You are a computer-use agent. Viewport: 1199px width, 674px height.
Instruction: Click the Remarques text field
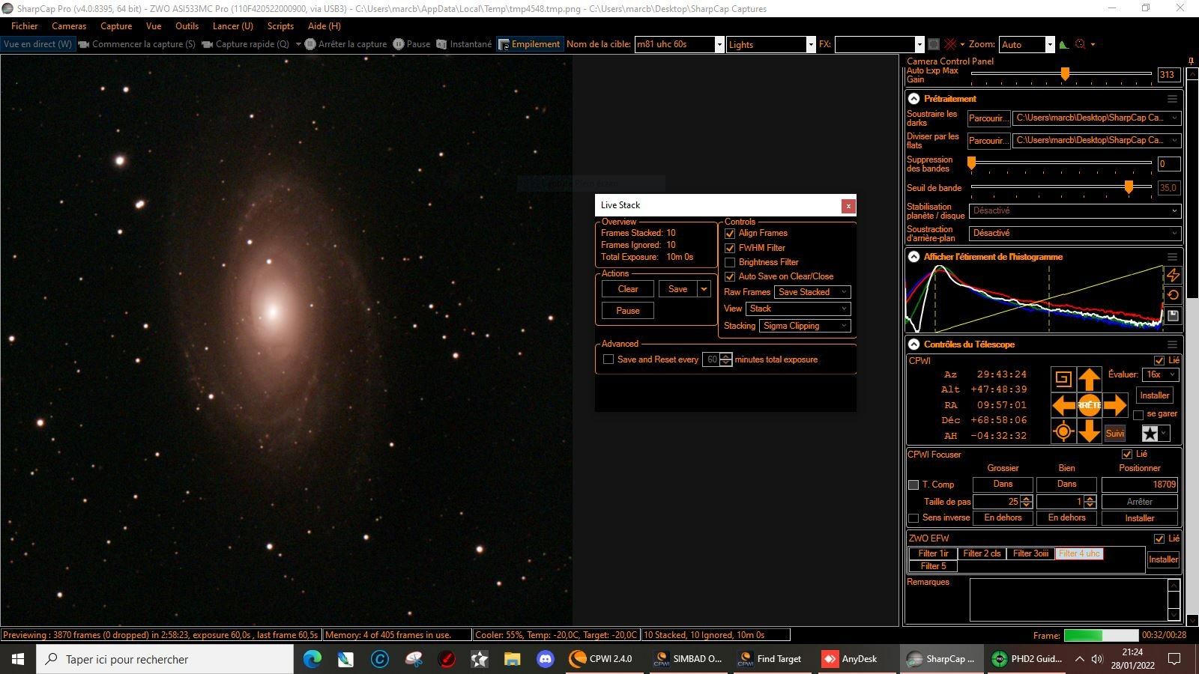[1068, 600]
